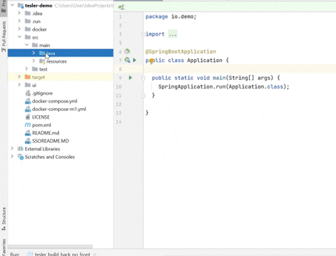Select pom.xml in the project tree
Viewport: 336px width, 256px height.
pyautogui.click(x=41, y=125)
